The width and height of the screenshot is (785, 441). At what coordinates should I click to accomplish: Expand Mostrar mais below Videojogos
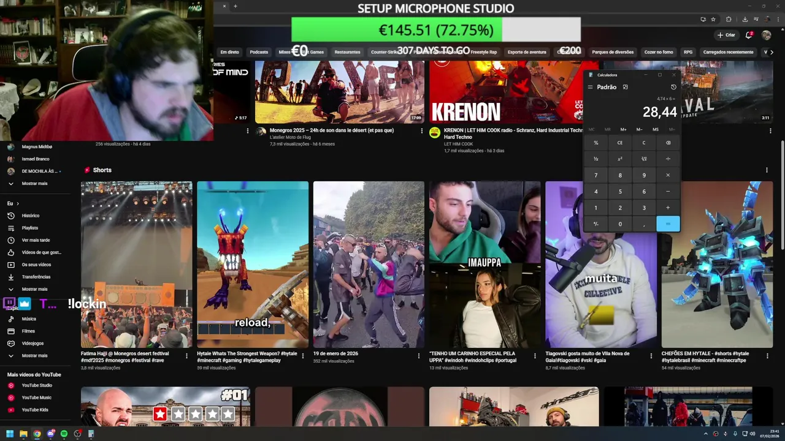click(36, 356)
